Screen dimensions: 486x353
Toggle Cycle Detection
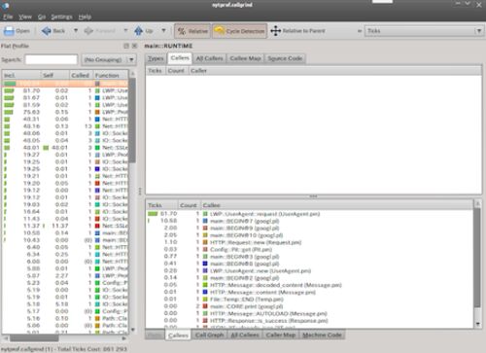pos(240,31)
